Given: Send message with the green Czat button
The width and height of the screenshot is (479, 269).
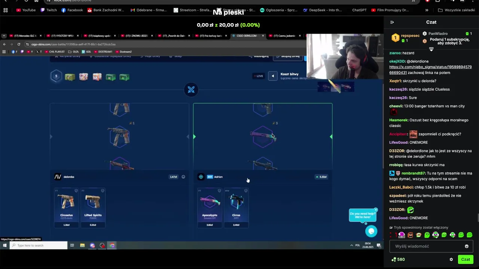Looking at the screenshot, I should point(466,259).
